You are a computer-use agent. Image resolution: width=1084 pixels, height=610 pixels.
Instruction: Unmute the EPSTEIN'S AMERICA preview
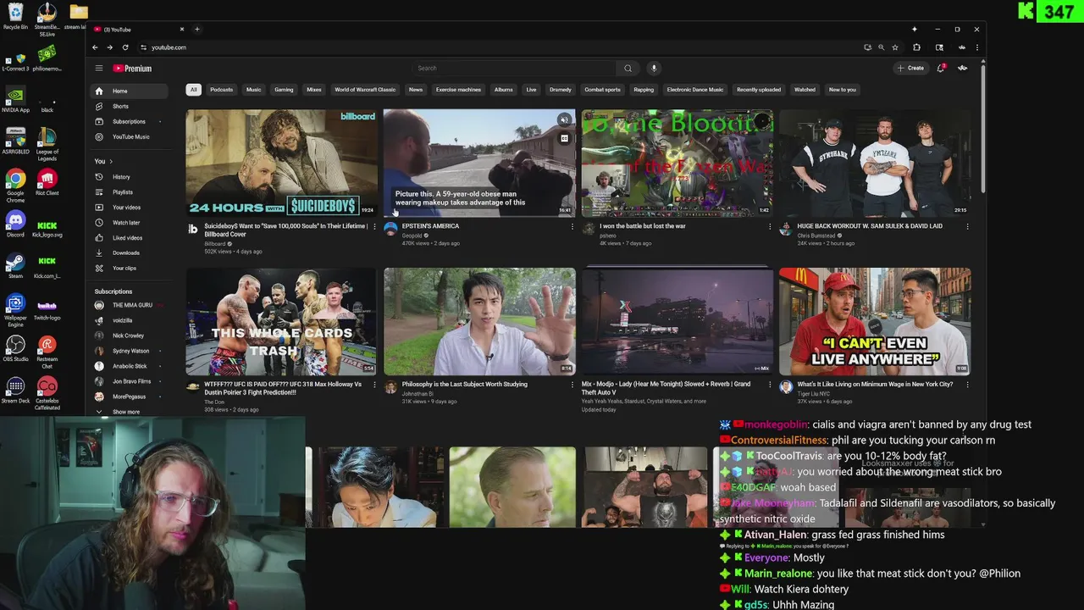click(564, 119)
